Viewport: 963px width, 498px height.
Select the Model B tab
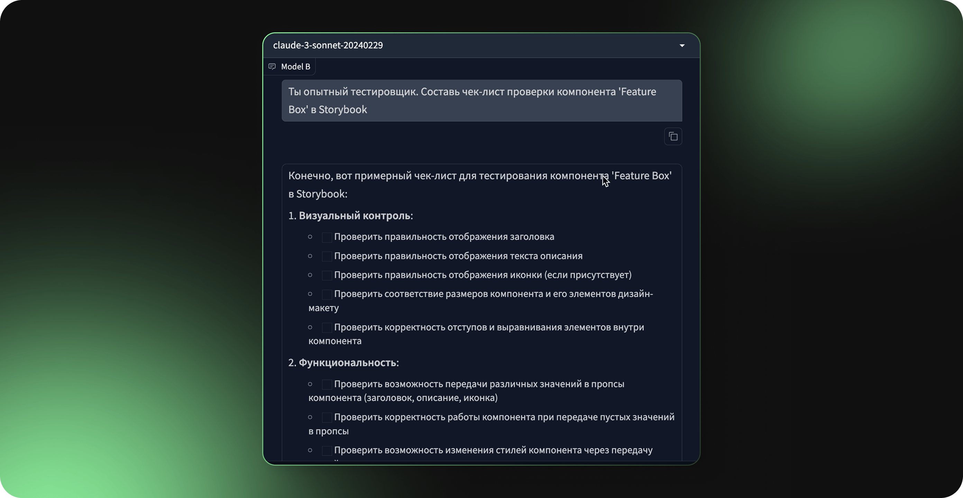click(289, 66)
